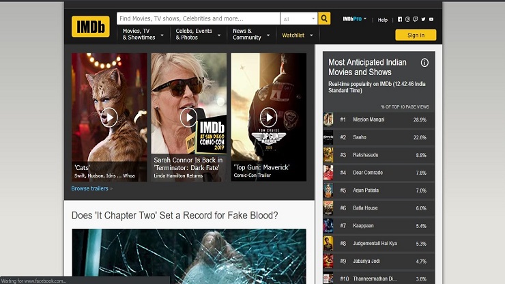Viewport: 505px width, 284px height.
Task: Expand Movies, TV & Showtimes menu
Action: [143, 34]
